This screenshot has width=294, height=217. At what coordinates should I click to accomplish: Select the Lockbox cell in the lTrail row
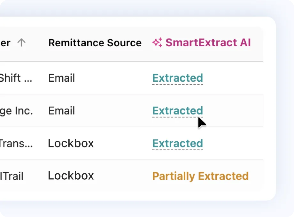coord(71,176)
